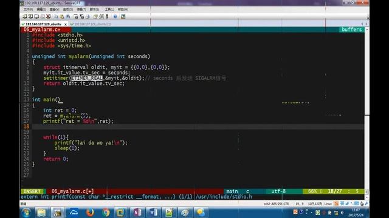The image size is (389, 218).
Task: Open File Explorer from the taskbar
Action: coord(41,213)
